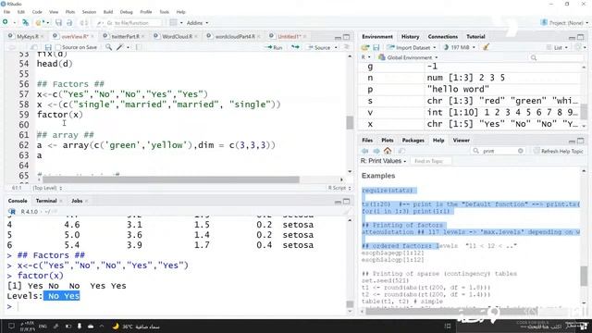Switch to the Terminal tab
The width and height of the screenshot is (592, 333).
pyautogui.click(x=46, y=201)
